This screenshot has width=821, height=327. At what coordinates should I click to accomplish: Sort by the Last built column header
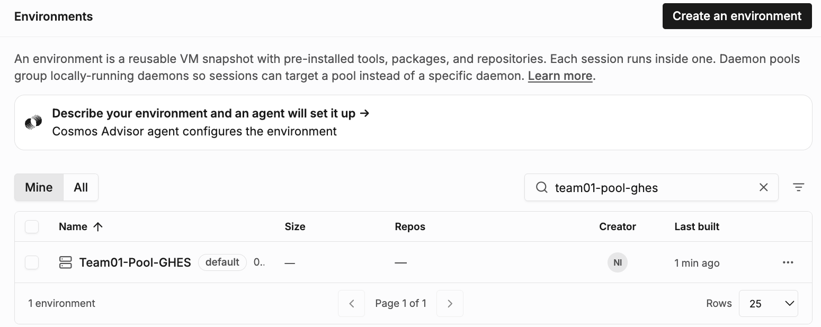coord(697,226)
